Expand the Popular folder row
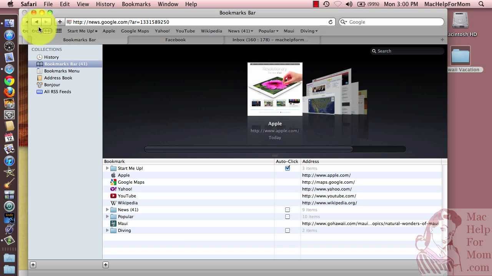492x276 pixels. coord(107,217)
